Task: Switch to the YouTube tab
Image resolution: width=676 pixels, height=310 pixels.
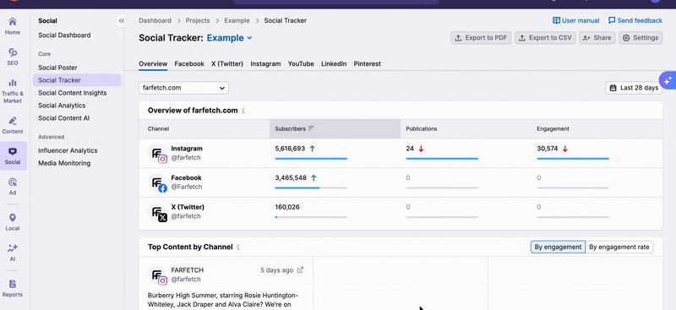Action: coord(301,64)
